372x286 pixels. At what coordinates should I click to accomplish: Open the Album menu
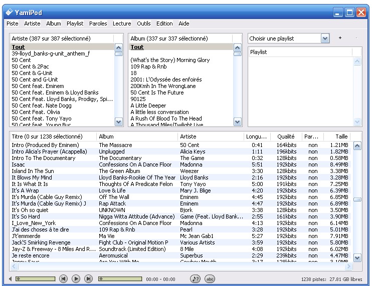pyautogui.click(x=53, y=23)
